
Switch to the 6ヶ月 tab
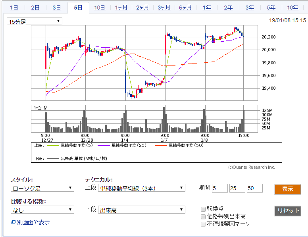point(185,8)
